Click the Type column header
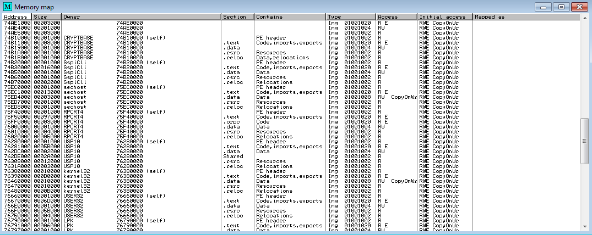Screen dimensions: 592x235 click(x=351, y=17)
